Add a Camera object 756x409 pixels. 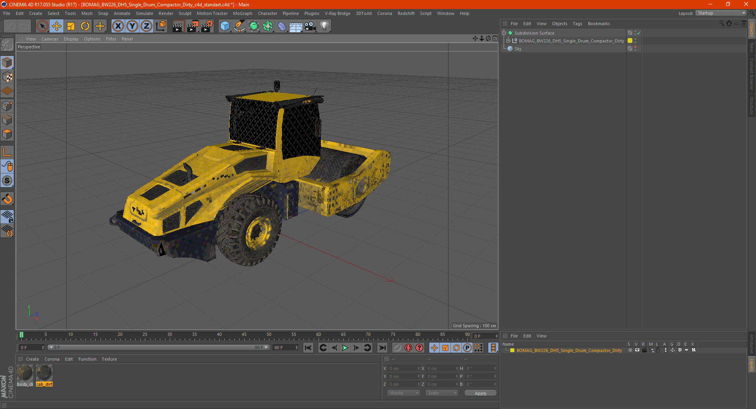pyautogui.click(x=310, y=26)
